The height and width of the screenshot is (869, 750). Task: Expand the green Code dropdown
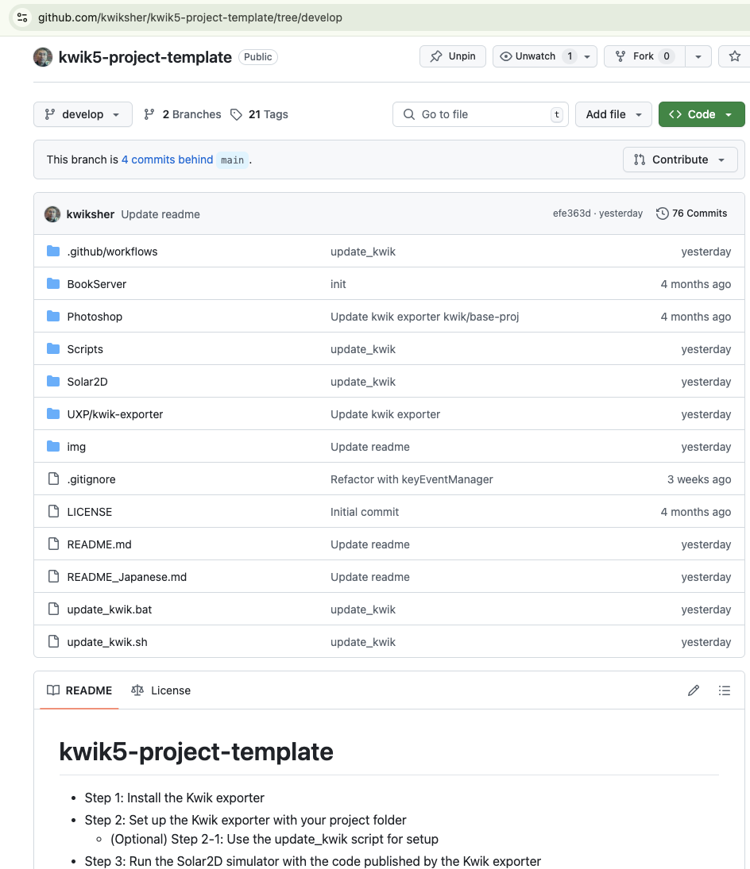[x=702, y=114]
